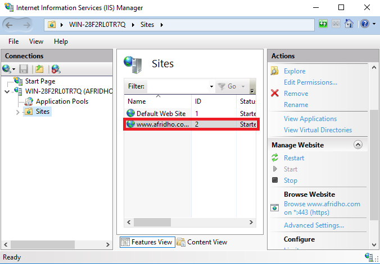
Task: Select the Default Web Site row
Action: tap(190, 113)
